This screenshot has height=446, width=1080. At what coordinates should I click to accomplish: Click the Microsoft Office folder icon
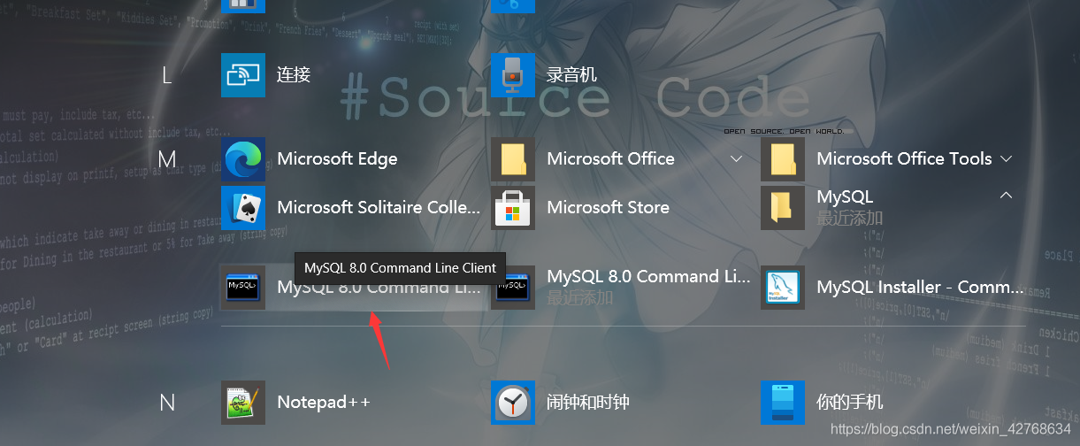point(513,159)
